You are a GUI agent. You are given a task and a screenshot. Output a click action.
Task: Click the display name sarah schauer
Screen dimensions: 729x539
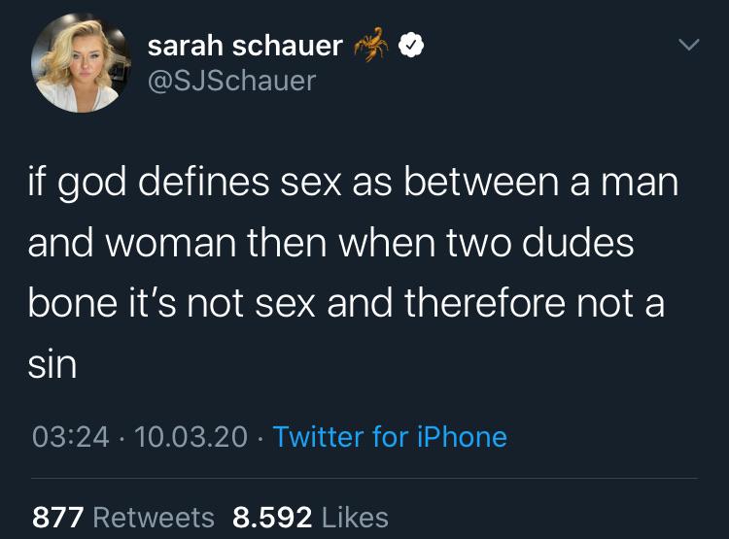click(x=244, y=45)
